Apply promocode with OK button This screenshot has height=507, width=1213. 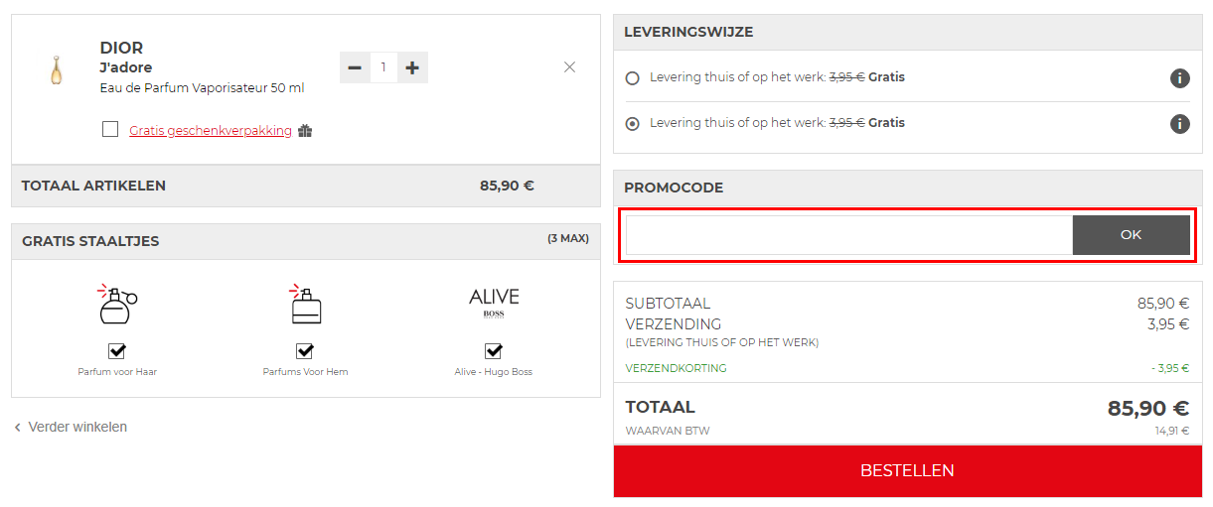(1132, 235)
